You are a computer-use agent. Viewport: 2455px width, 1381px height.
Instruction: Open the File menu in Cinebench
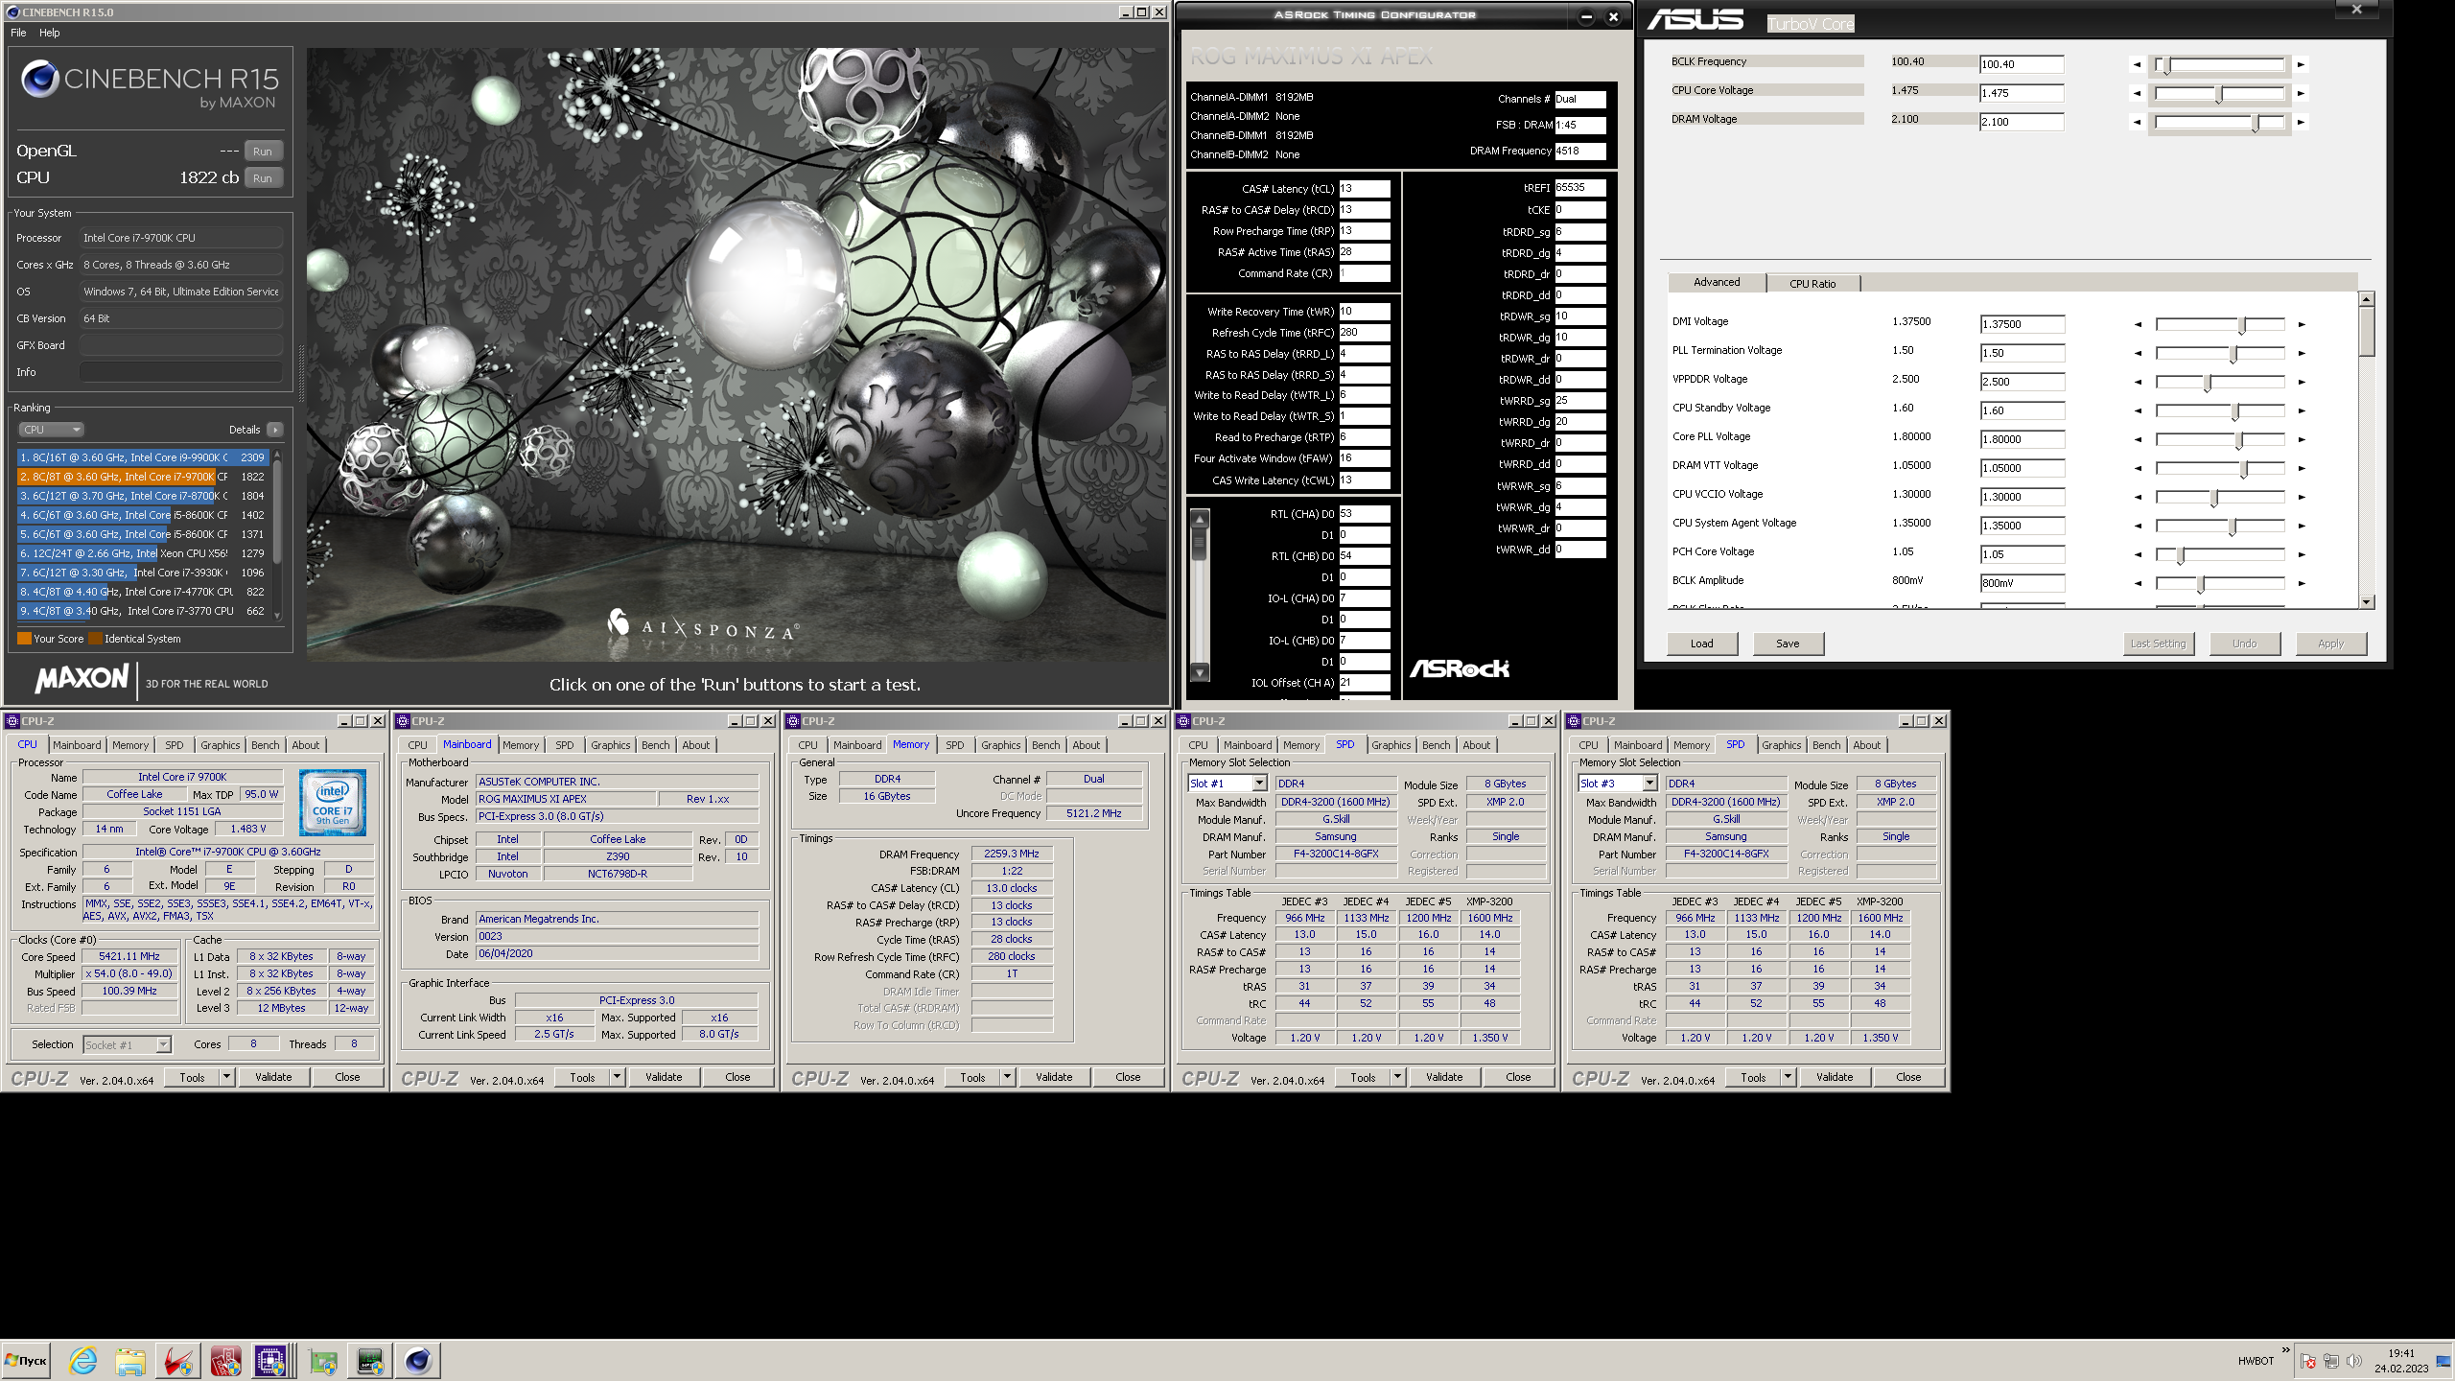18,33
